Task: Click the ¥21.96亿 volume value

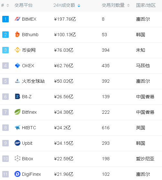Action: coord(64,174)
